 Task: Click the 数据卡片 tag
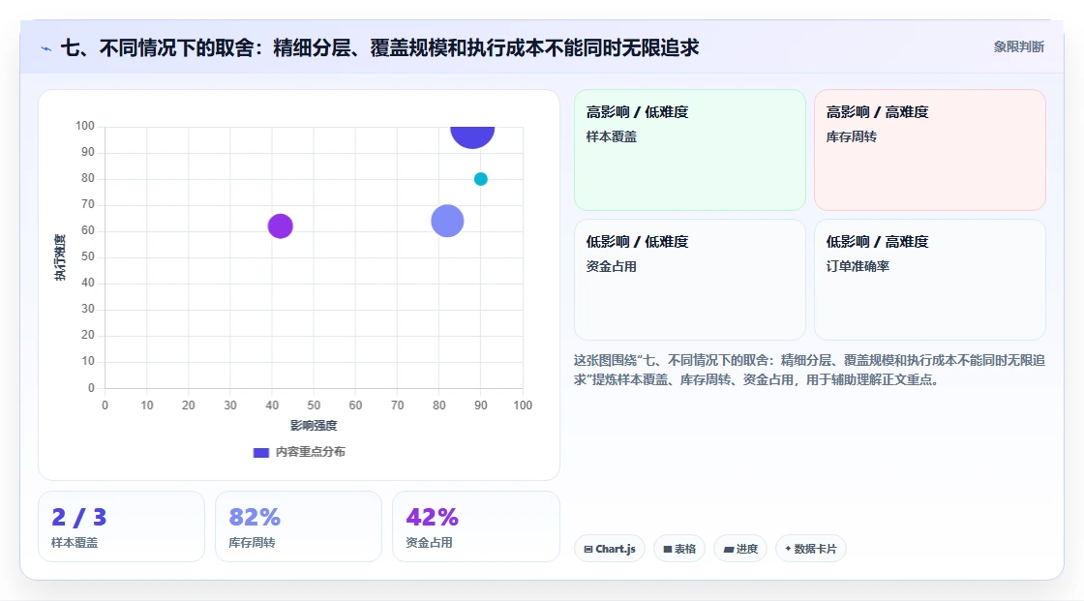click(811, 549)
